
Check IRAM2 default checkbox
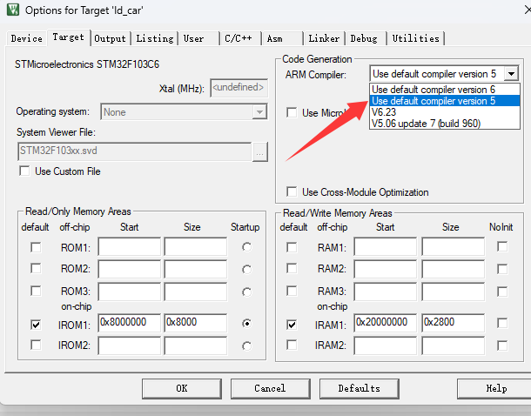[292, 345]
